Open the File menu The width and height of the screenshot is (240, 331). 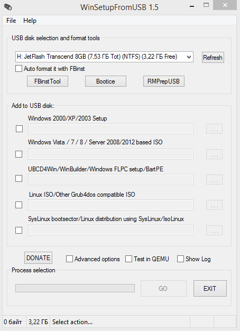click(11, 21)
